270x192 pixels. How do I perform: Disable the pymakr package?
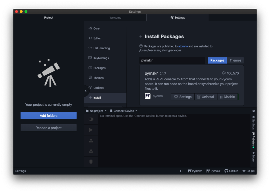pyautogui.click(x=228, y=97)
